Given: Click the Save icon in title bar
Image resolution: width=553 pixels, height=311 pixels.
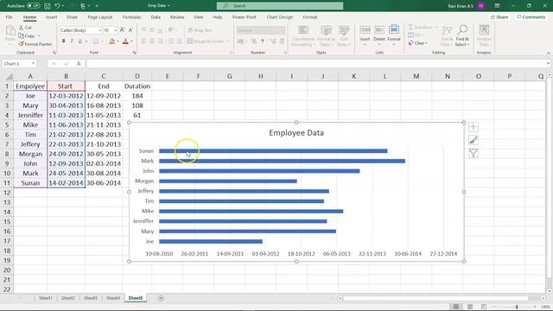Looking at the screenshot, I should pyautogui.click(x=48, y=6).
